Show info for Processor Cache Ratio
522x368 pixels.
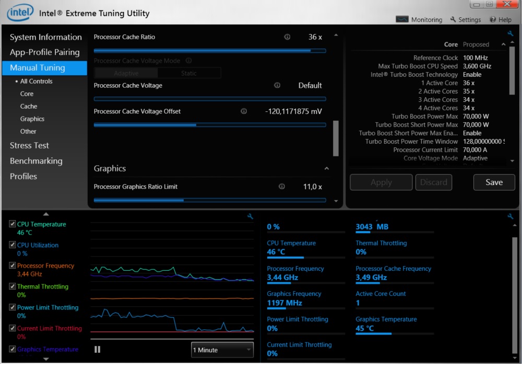click(x=287, y=37)
